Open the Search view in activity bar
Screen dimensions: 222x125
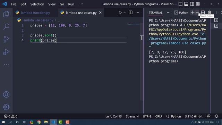click(x=6, y=26)
